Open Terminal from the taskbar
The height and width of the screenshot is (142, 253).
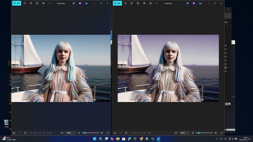135,139
